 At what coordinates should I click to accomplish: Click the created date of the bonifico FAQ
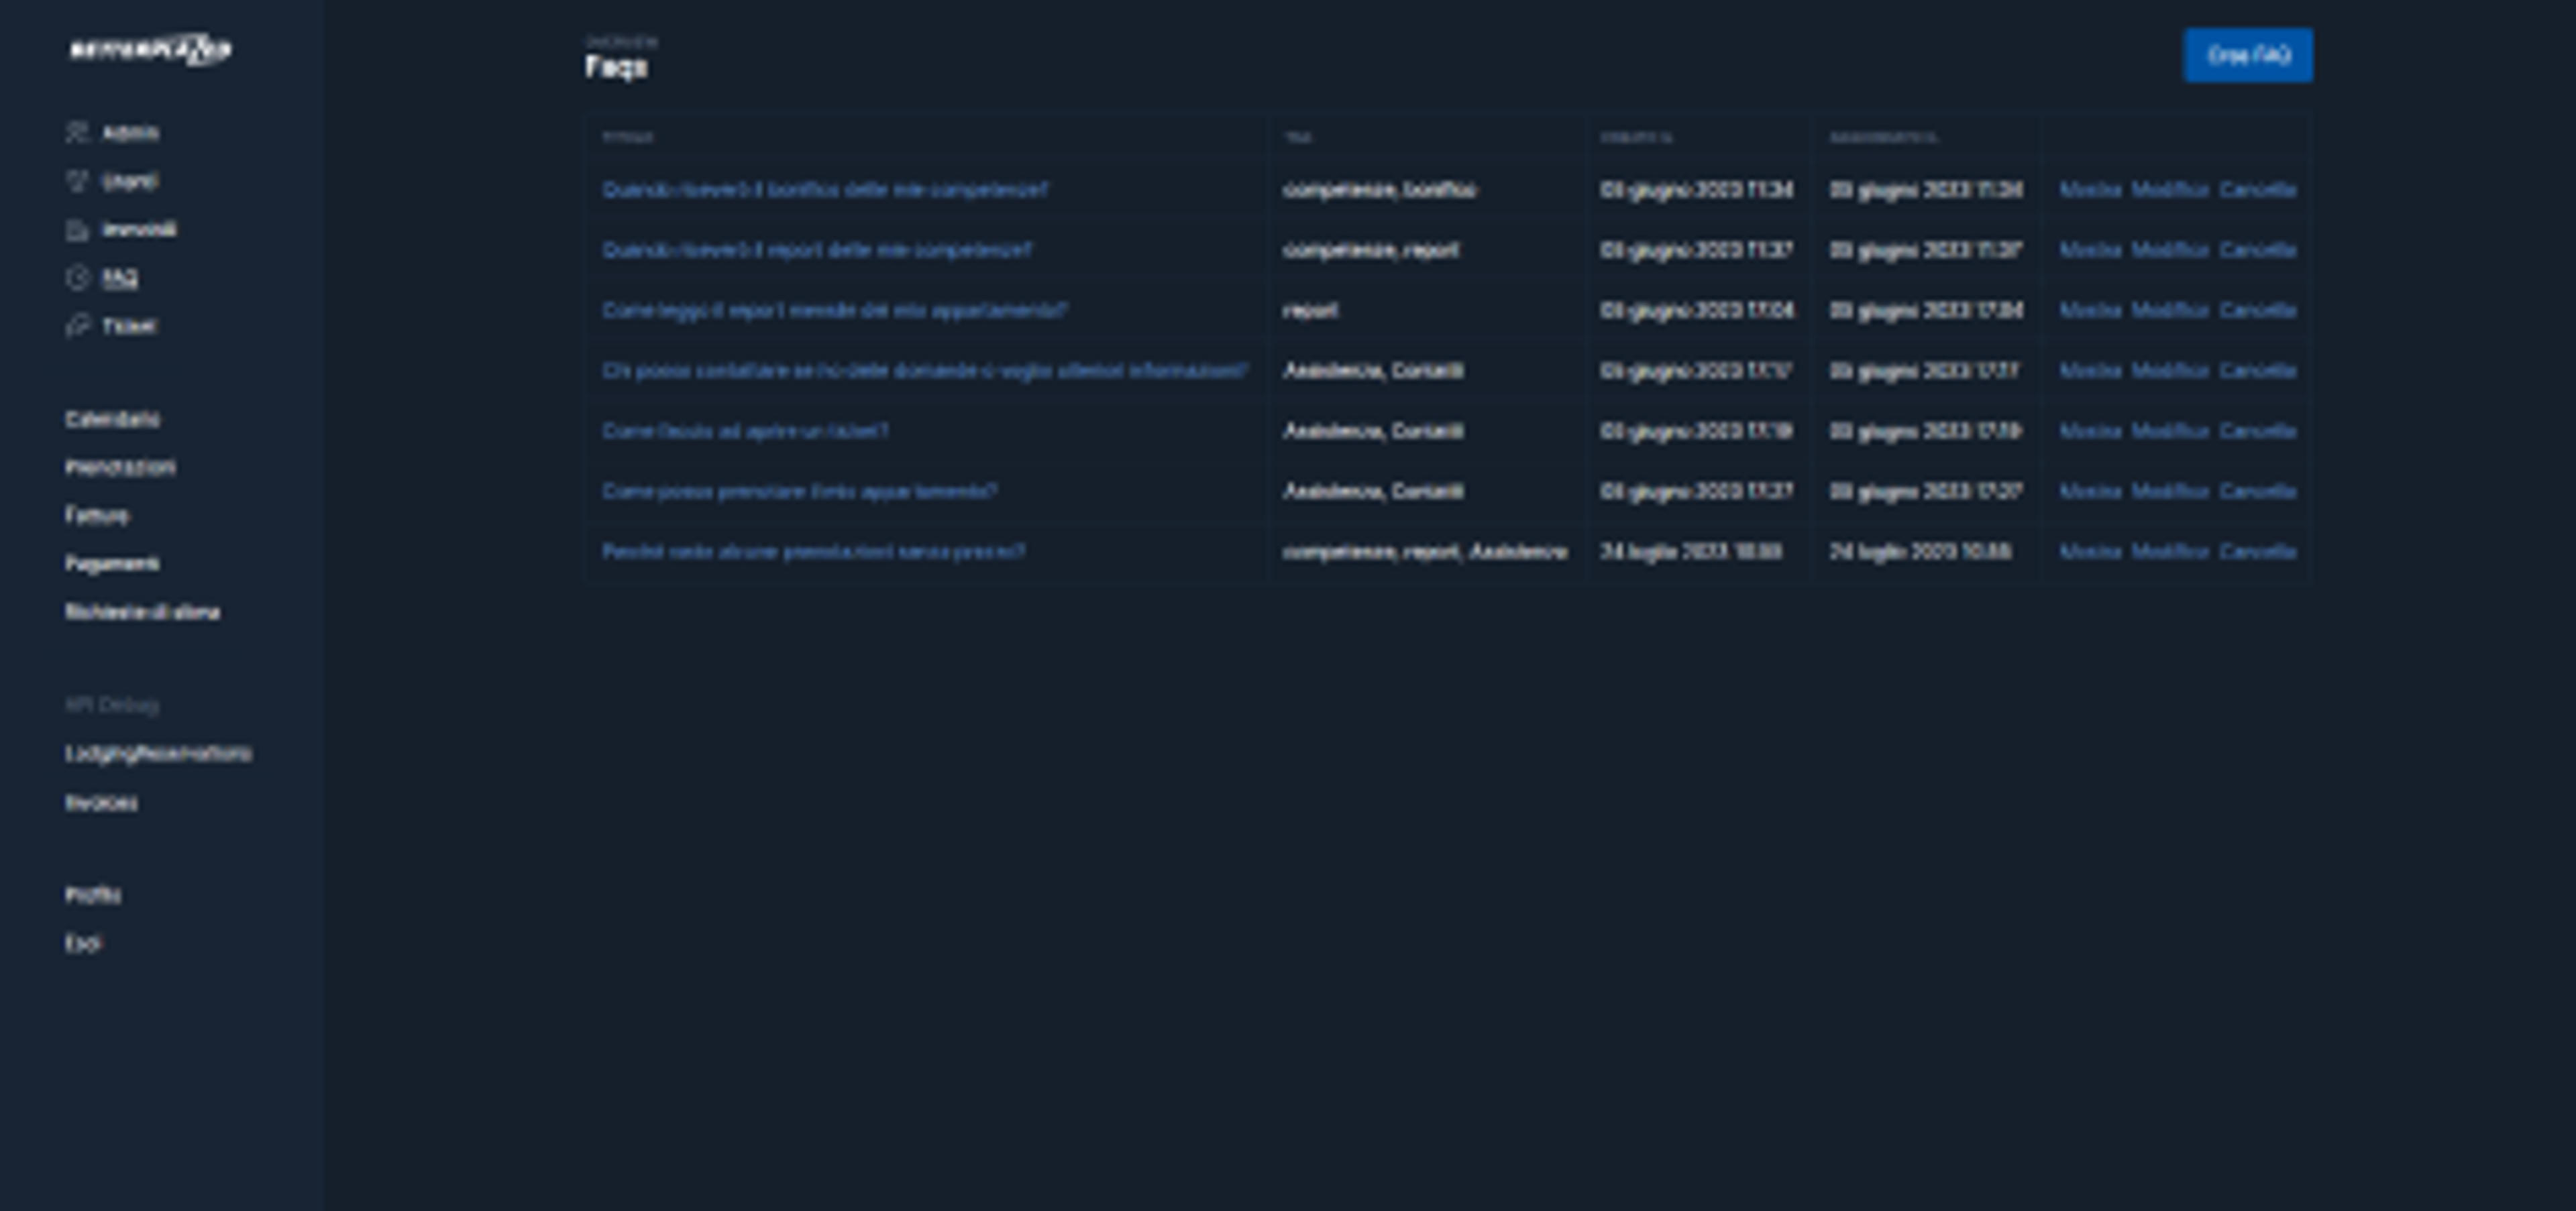click(1697, 190)
